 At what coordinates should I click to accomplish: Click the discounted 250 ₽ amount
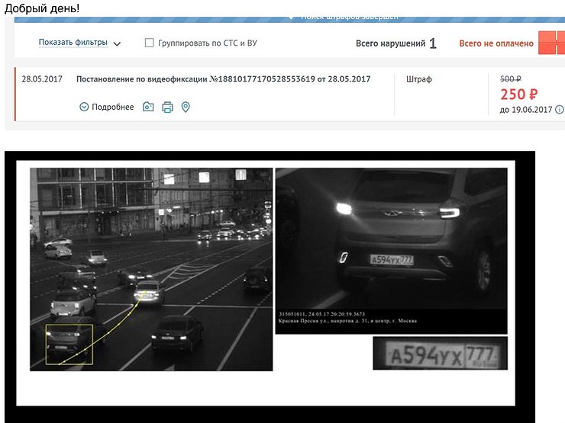pos(519,95)
